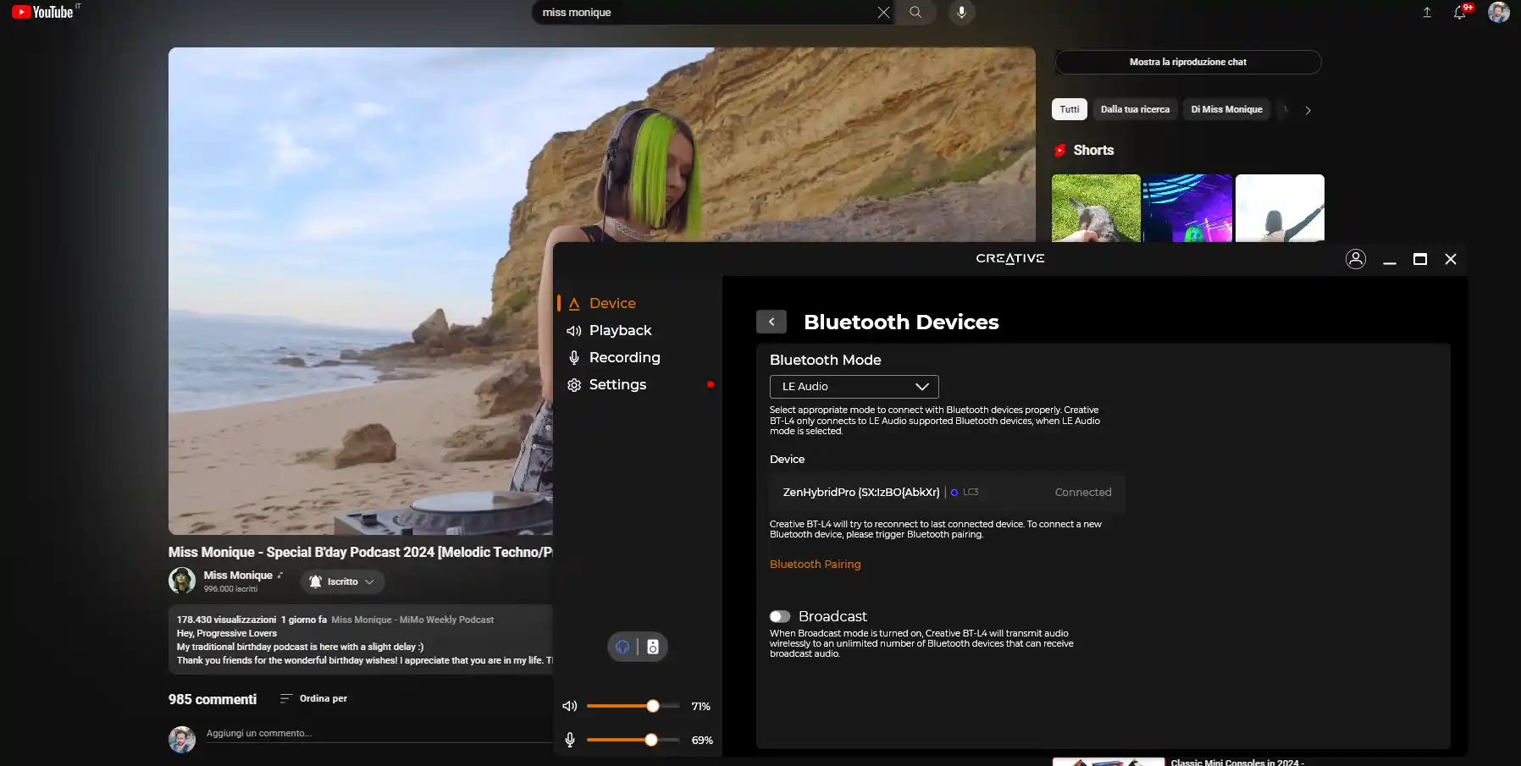Select the Di Miss Monique chip
This screenshot has width=1521, height=766.
pyautogui.click(x=1226, y=109)
